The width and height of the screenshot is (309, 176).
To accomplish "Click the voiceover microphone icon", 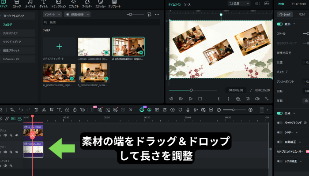I will [188, 110].
